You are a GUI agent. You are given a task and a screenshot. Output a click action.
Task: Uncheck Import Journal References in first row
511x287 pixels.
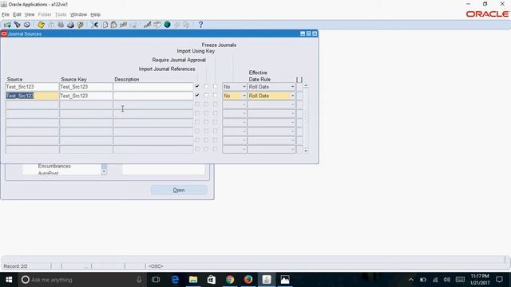[x=197, y=86]
